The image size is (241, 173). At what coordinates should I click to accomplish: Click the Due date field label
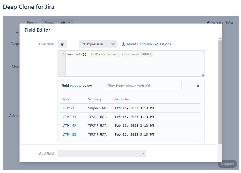point(46,44)
